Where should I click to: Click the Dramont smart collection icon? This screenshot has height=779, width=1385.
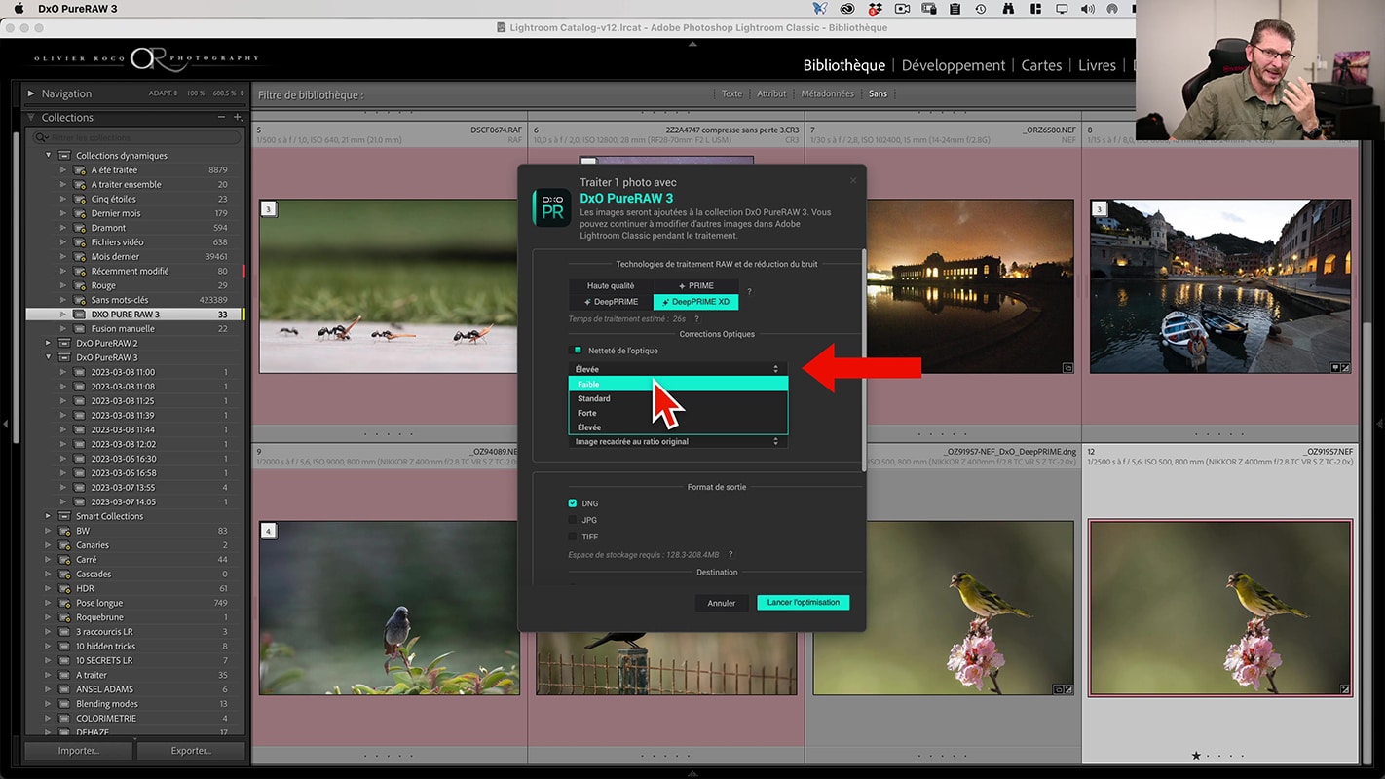point(79,228)
